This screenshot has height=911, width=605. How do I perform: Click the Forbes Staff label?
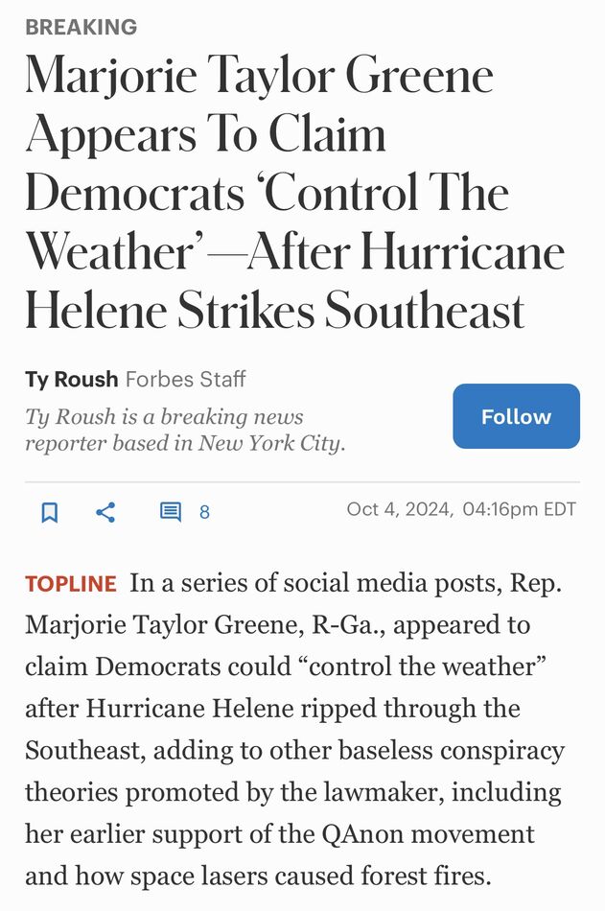pyautogui.click(x=186, y=380)
